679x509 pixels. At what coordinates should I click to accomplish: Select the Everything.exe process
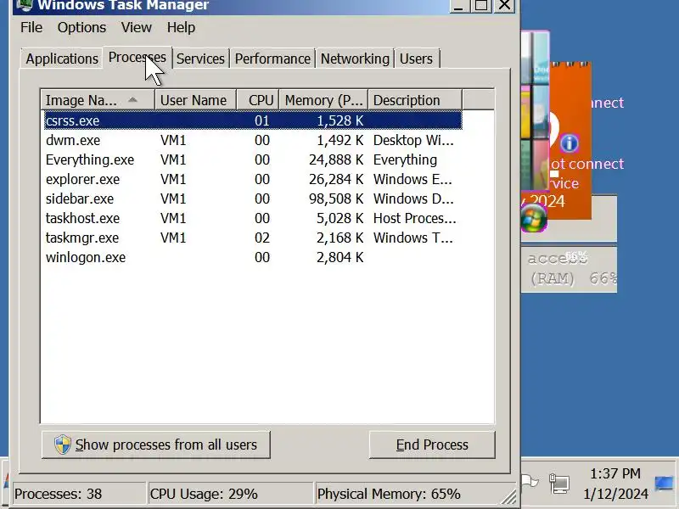point(253,159)
